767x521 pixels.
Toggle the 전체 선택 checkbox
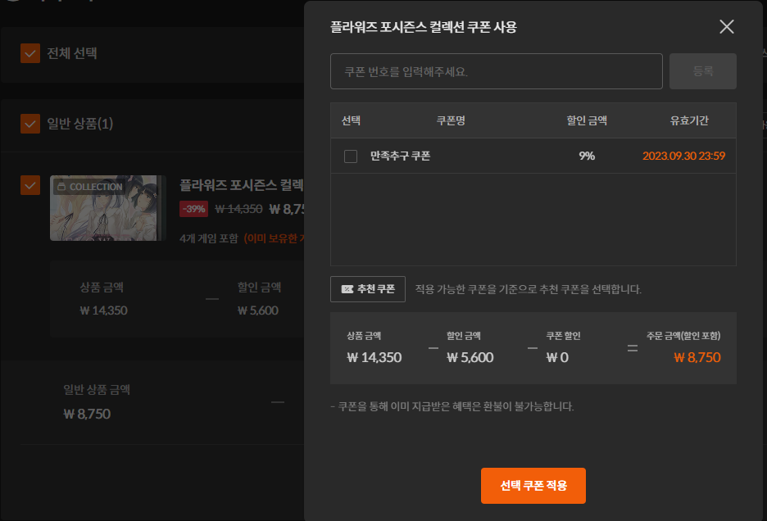point(30,54)
